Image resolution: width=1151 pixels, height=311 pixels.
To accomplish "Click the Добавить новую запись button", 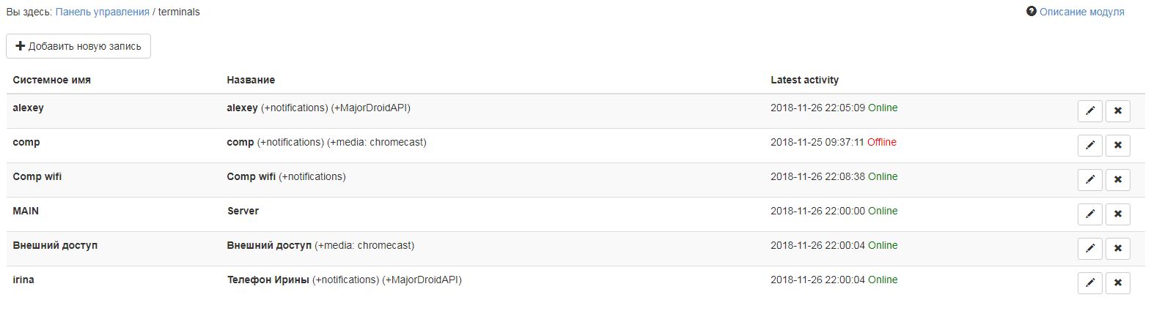I will pos(78,46).
